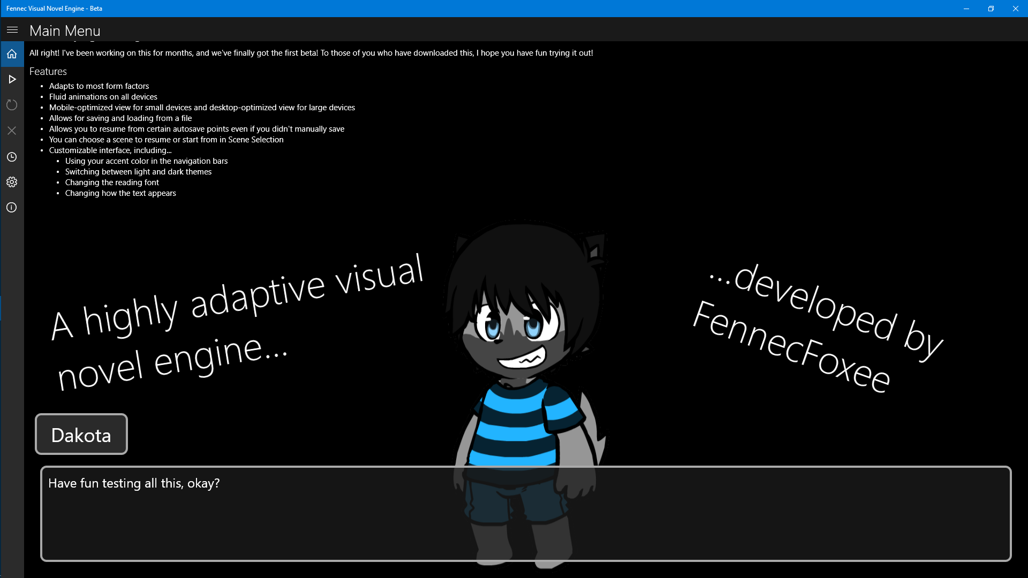Open the hamburger navigation menu

coord(12,30)
